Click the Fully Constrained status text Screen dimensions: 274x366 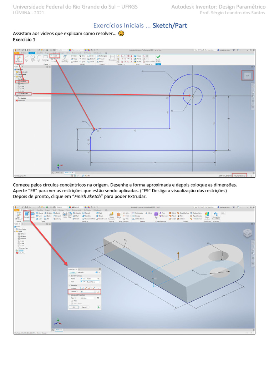tap(240, 175)
